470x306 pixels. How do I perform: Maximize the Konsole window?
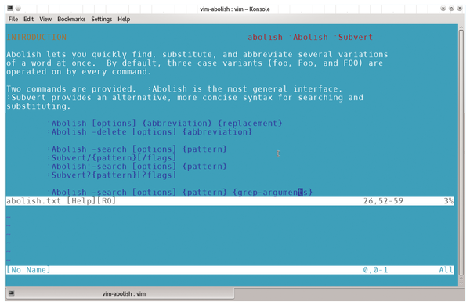point(451,9)
